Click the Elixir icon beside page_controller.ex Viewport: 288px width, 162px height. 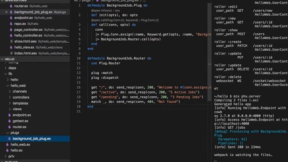[x=11, y=30]
